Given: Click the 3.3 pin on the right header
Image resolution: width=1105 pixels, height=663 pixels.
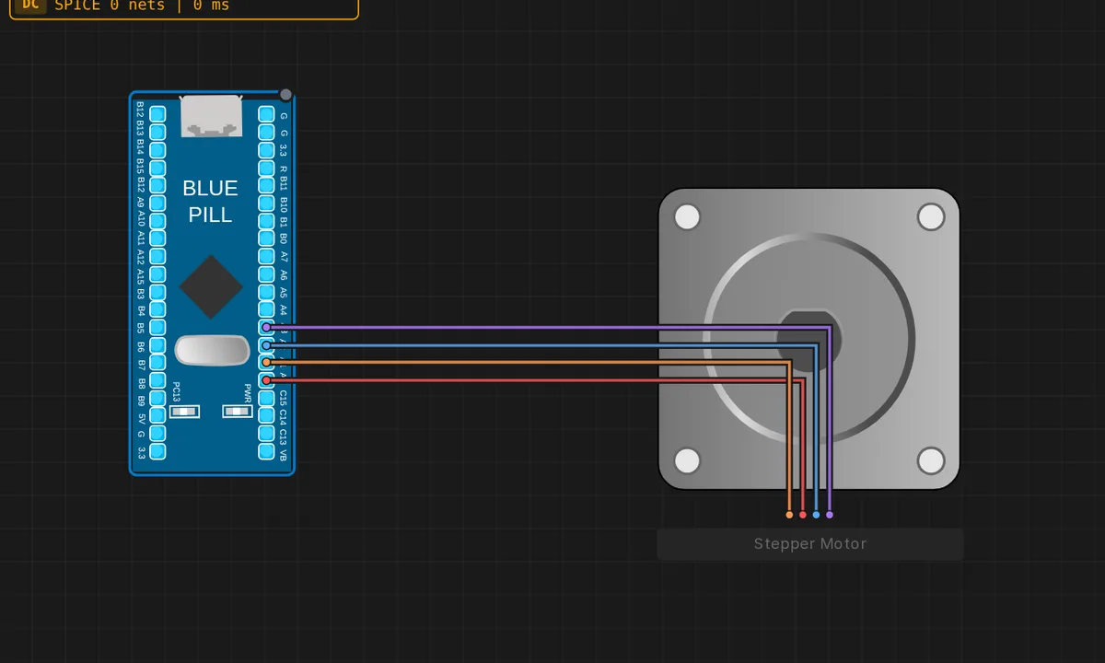Looking at the screenshot, I should [x=266, y=150].
